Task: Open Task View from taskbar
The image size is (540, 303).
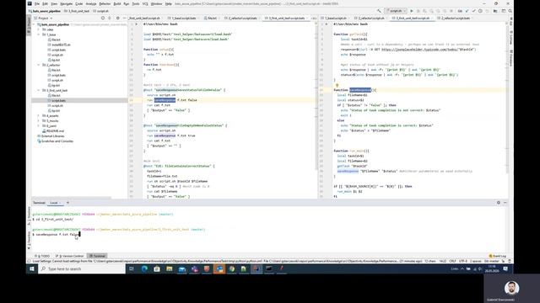Action: pos(132,268)
